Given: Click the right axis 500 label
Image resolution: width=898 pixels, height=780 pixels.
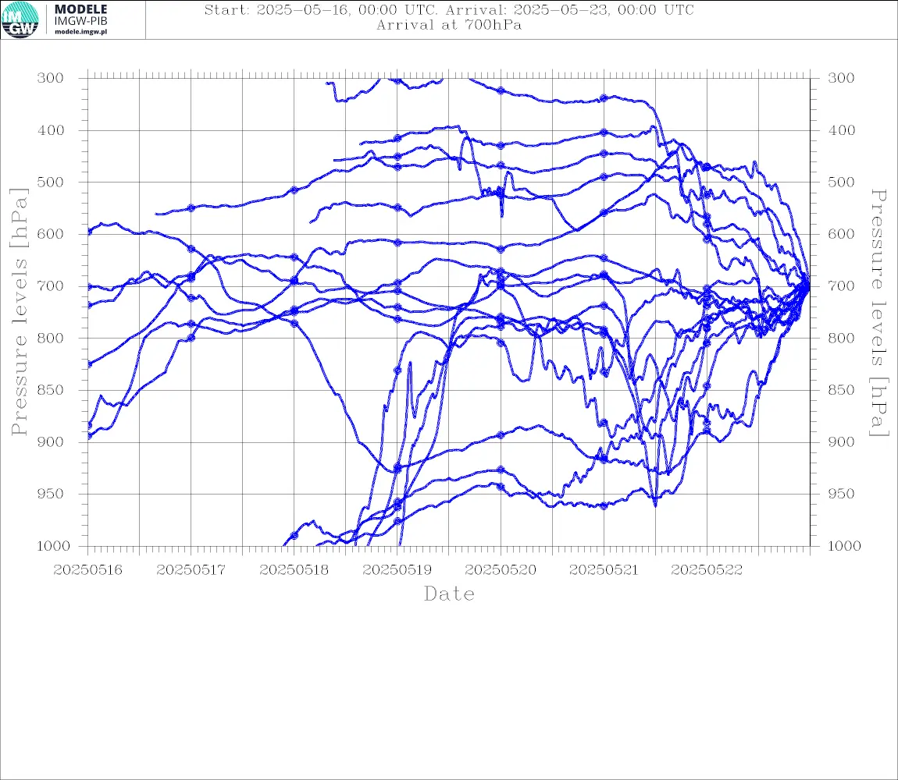Looking at the screenshot, I should pyautogui.click(x=841, y=182).
